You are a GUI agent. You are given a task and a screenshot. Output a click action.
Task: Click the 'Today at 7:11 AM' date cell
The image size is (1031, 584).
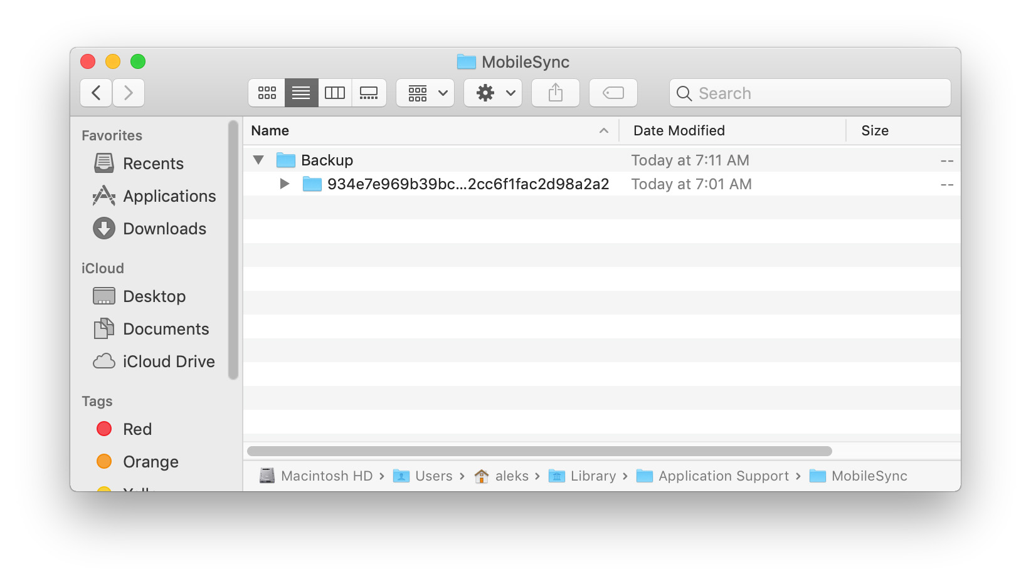pos(690,160)
